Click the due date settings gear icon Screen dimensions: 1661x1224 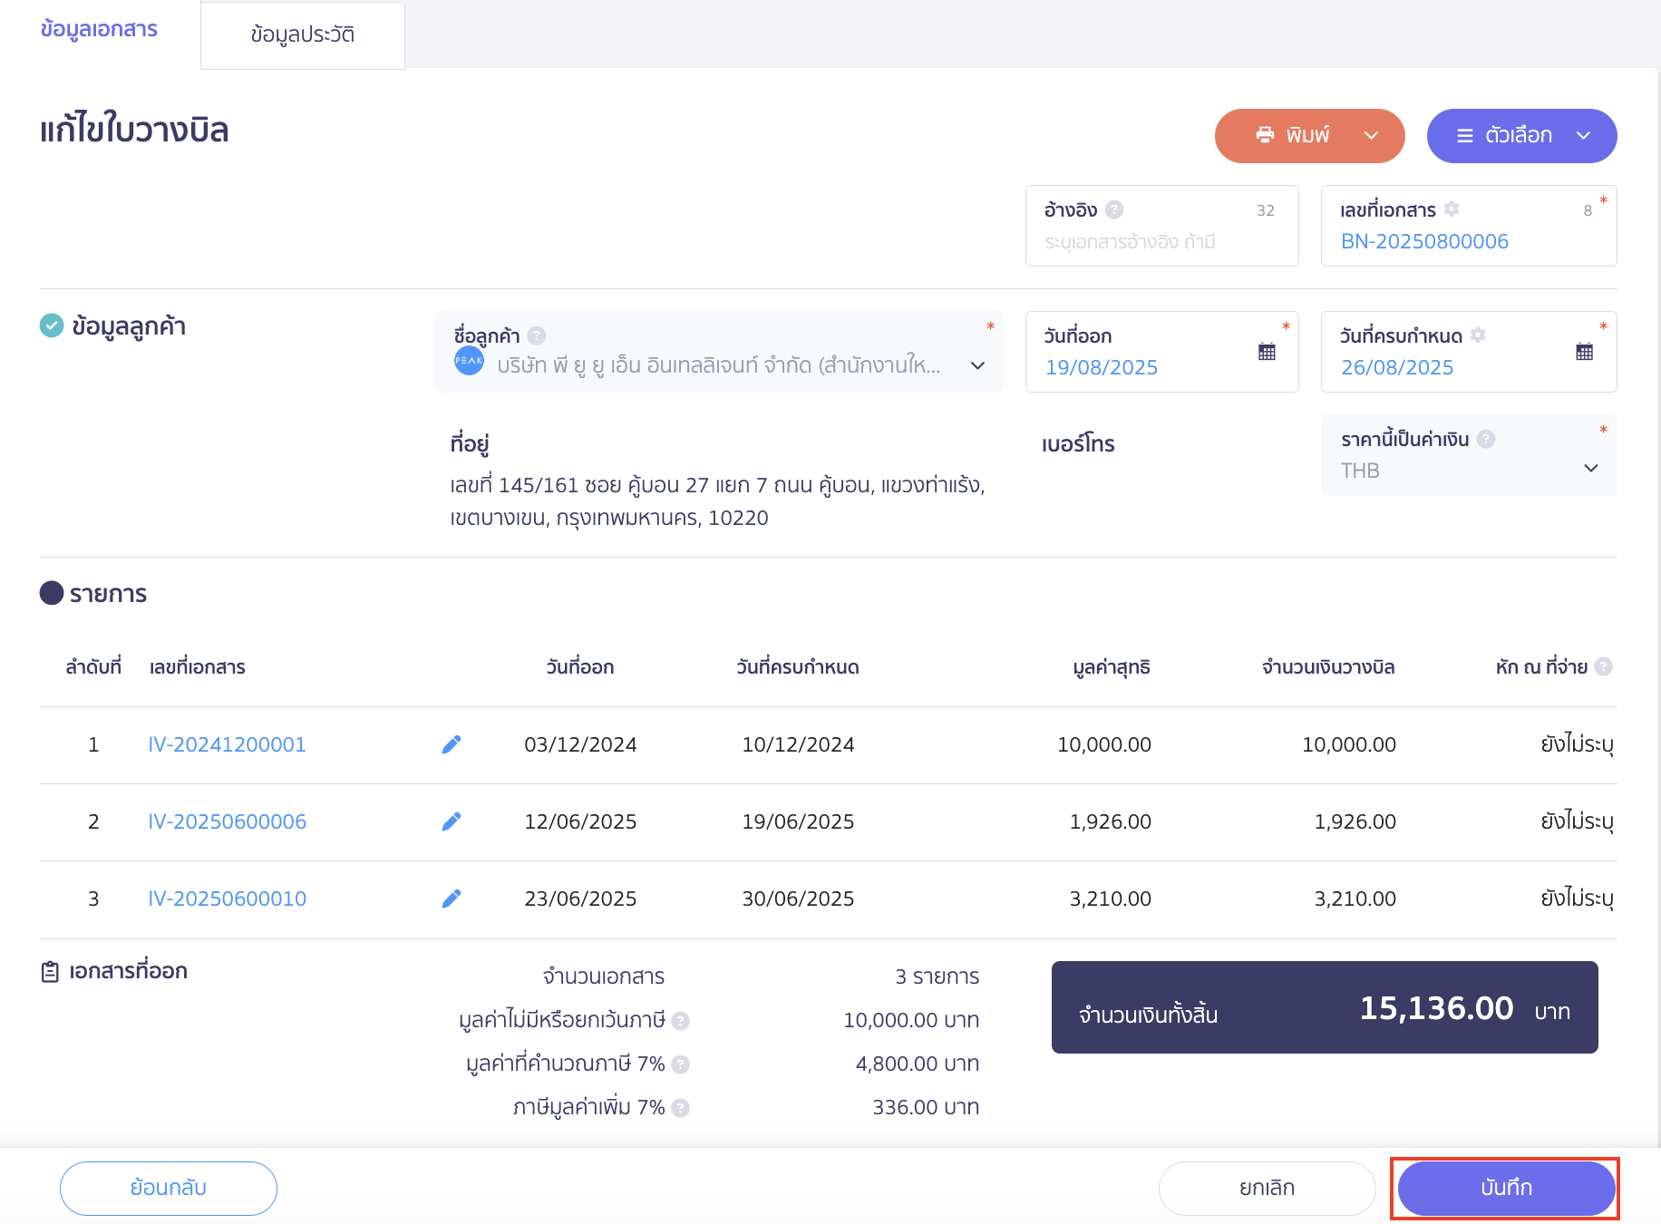tap(1478, 335)
